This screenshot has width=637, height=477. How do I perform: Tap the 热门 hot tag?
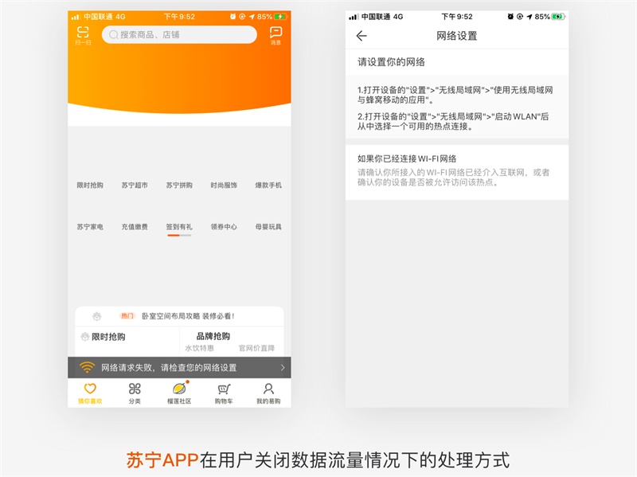coord(127,315)
